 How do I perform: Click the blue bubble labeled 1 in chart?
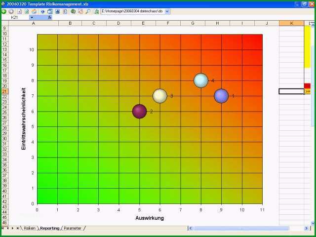(x=221, y=96)
